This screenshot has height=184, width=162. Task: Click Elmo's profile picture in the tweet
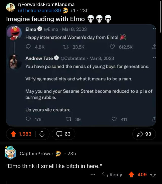point(14,33)
